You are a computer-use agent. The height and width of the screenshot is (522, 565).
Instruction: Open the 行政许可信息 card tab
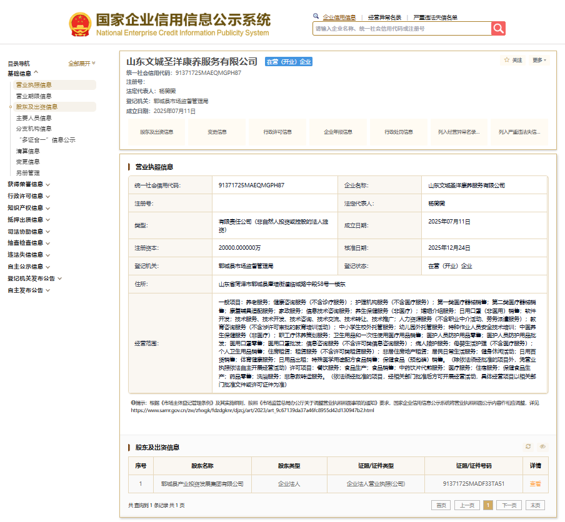277,132
